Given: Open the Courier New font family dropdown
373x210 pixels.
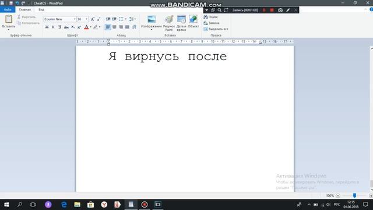Looking at the screenshot, I should pyautogui.click(x=75, y=19).
